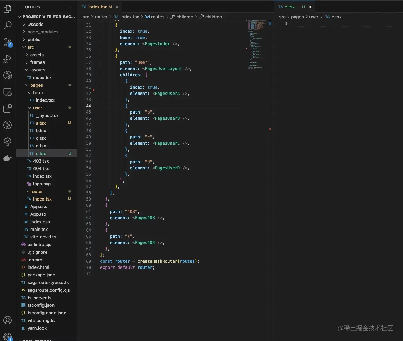
Task: Select routes symbol in breadcrumb
Action: (x=155, y=17)
